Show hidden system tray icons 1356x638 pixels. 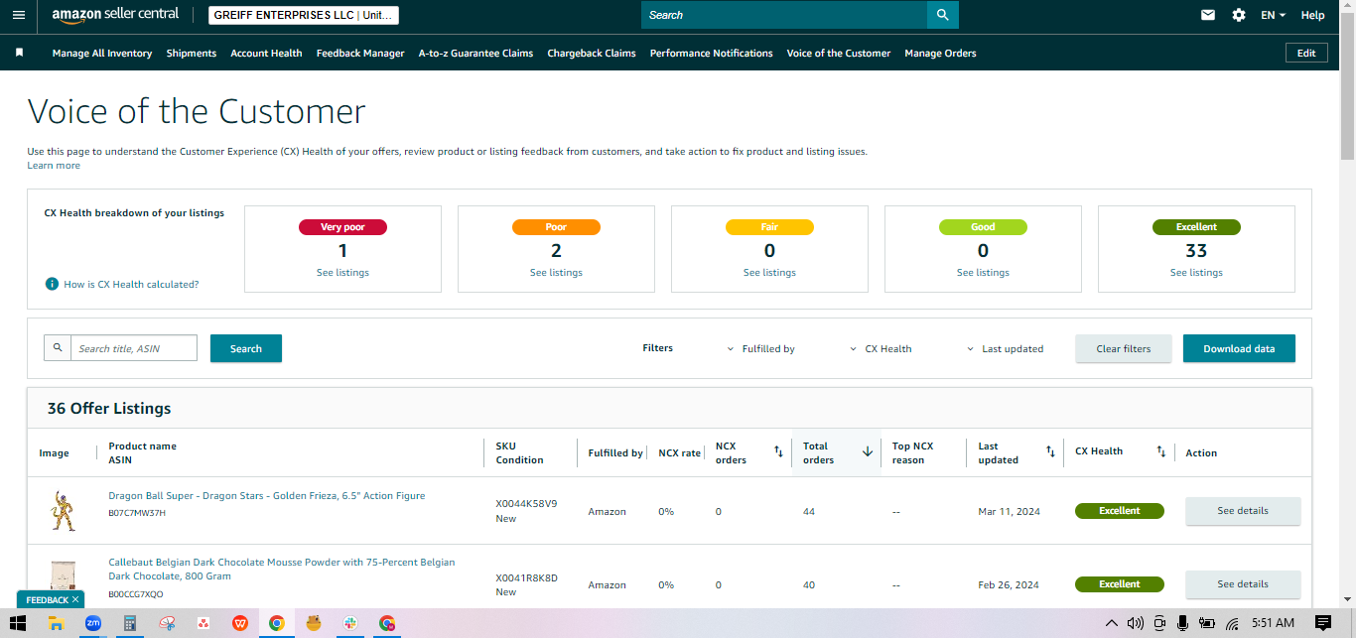point(1111,623)
